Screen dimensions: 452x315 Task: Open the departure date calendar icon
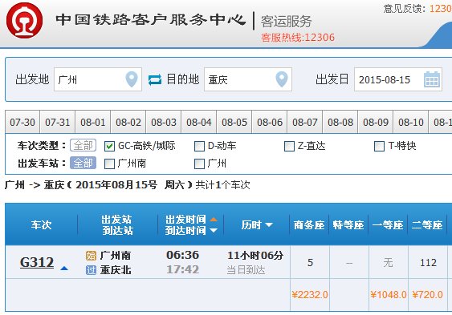[x=432, y=79]
